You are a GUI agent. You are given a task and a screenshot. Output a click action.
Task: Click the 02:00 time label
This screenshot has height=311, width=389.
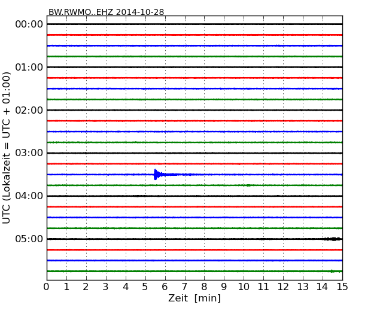coord(29,110)
